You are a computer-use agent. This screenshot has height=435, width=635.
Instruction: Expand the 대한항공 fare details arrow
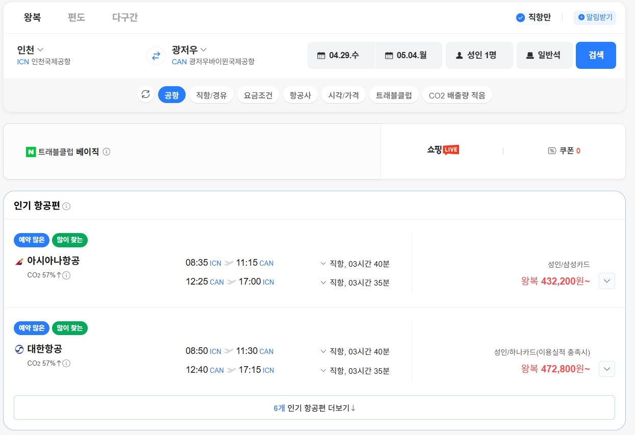pyautogui.click(x=606, y=369)
